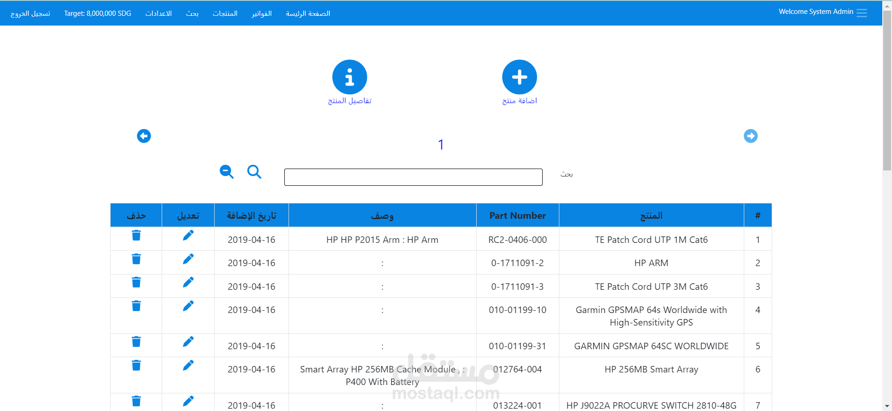
Task: Click part number 0-1711091-3
Action: (x=518, y=287)
